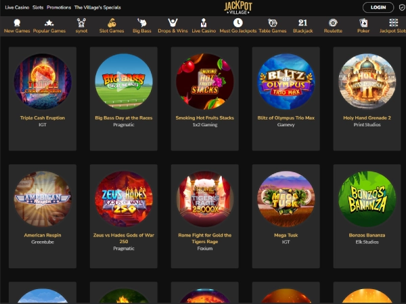
Task: Click the LOGIN button
Action: (378, 7)
